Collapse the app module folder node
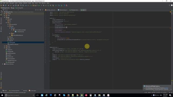Viewport: 173px width, 97px height. point(5,17)
